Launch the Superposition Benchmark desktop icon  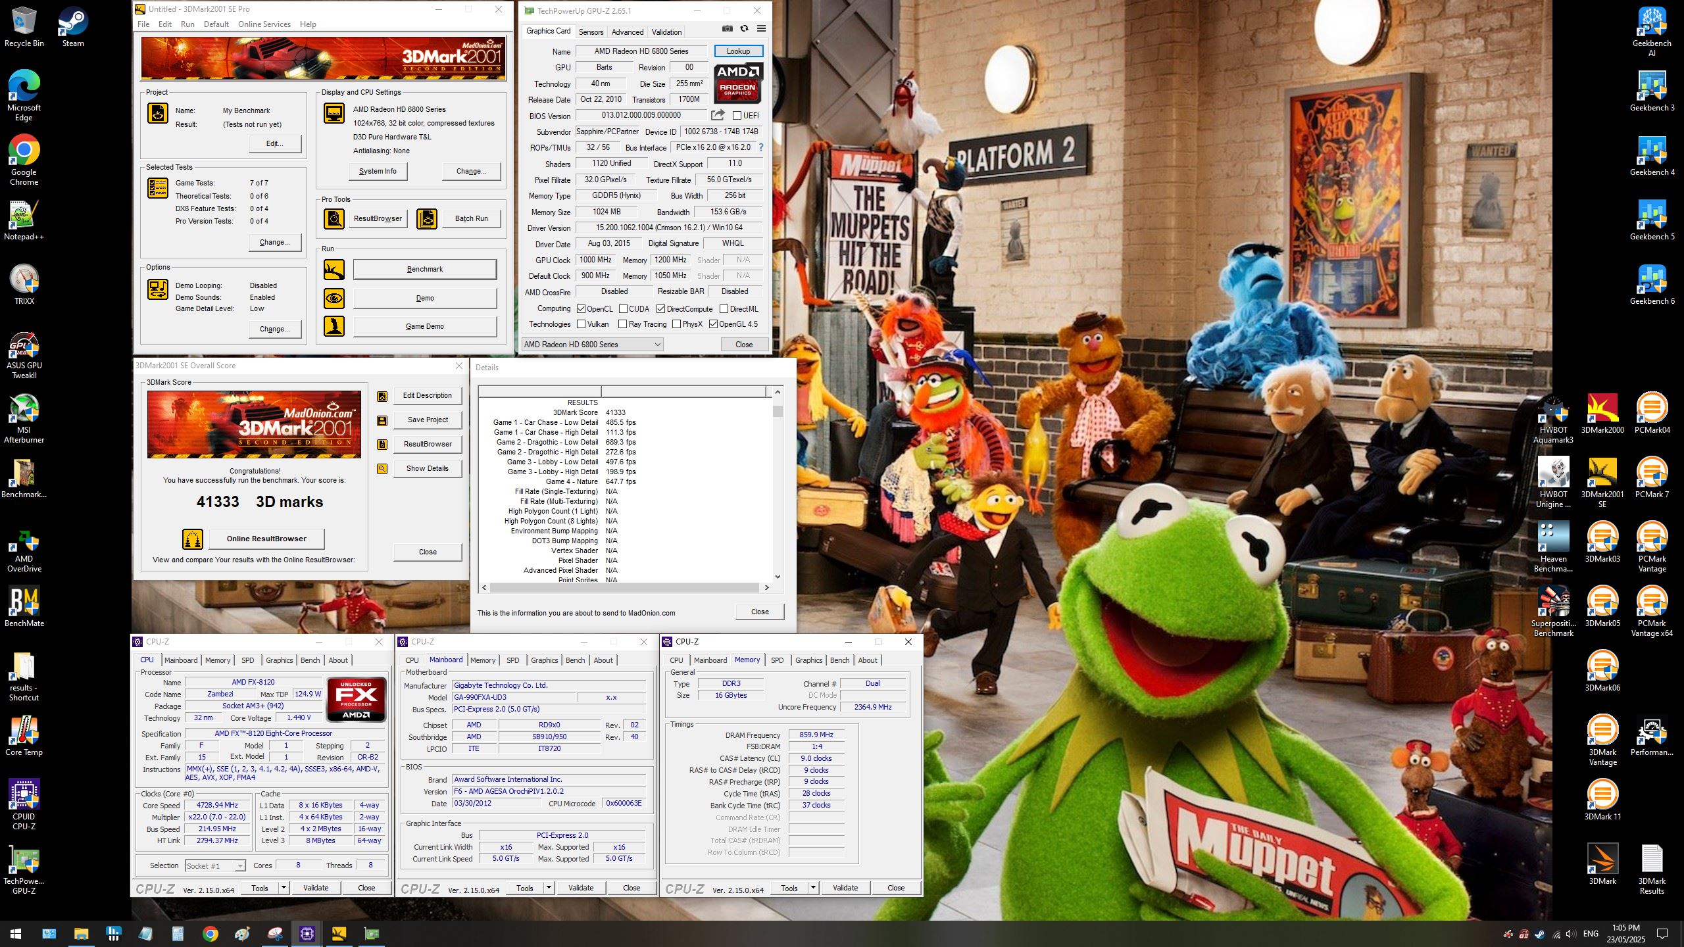(x=1553, y=612)
